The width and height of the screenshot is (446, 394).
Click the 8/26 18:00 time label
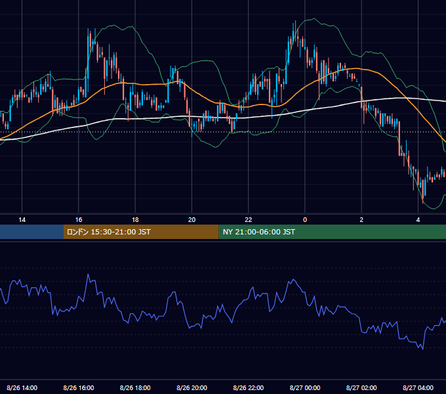[135, 387]
